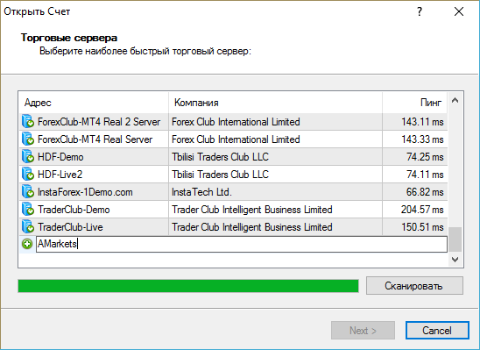Click the Cancel button

point(437,331)
